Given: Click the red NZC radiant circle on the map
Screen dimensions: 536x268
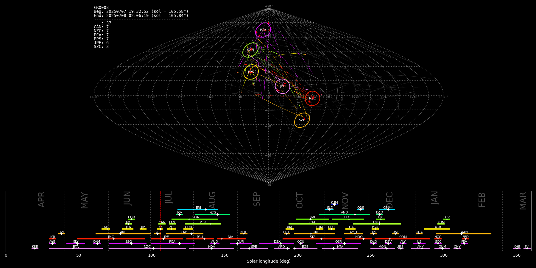Looking at the screenshot, I should click(x=312, y=98).
